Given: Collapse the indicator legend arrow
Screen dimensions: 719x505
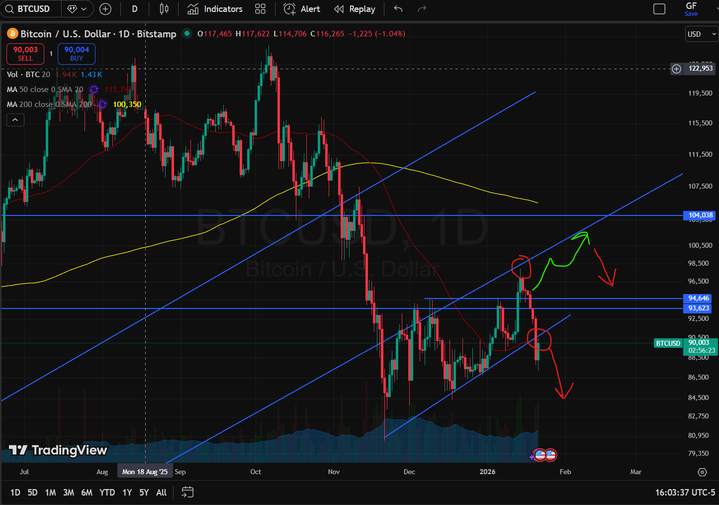Looking at the screenshot, I should [15, 120].
